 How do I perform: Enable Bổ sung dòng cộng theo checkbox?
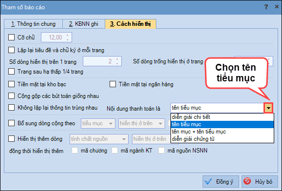12,123
